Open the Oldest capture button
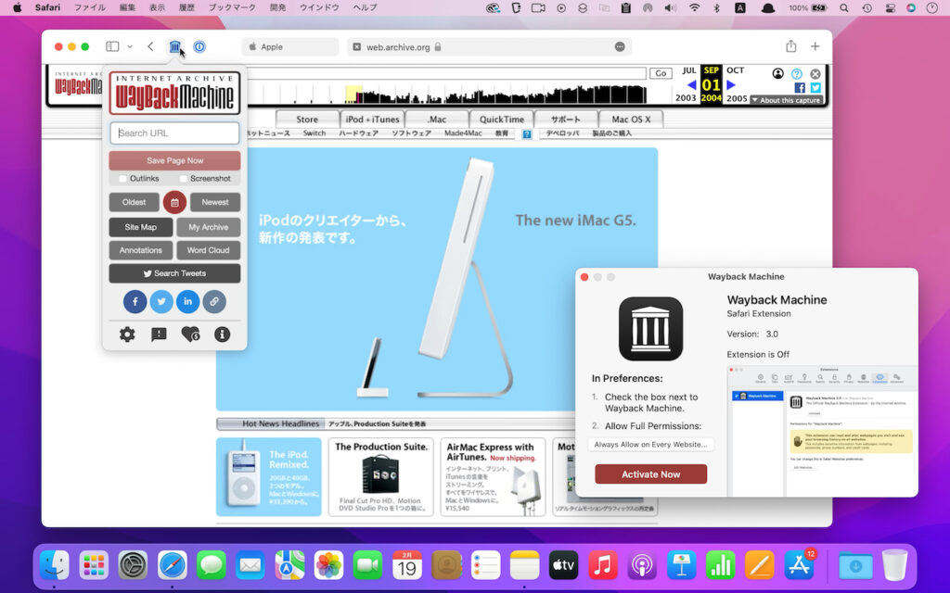Screen dimensions: 950x593 click(x=134, y=202)
